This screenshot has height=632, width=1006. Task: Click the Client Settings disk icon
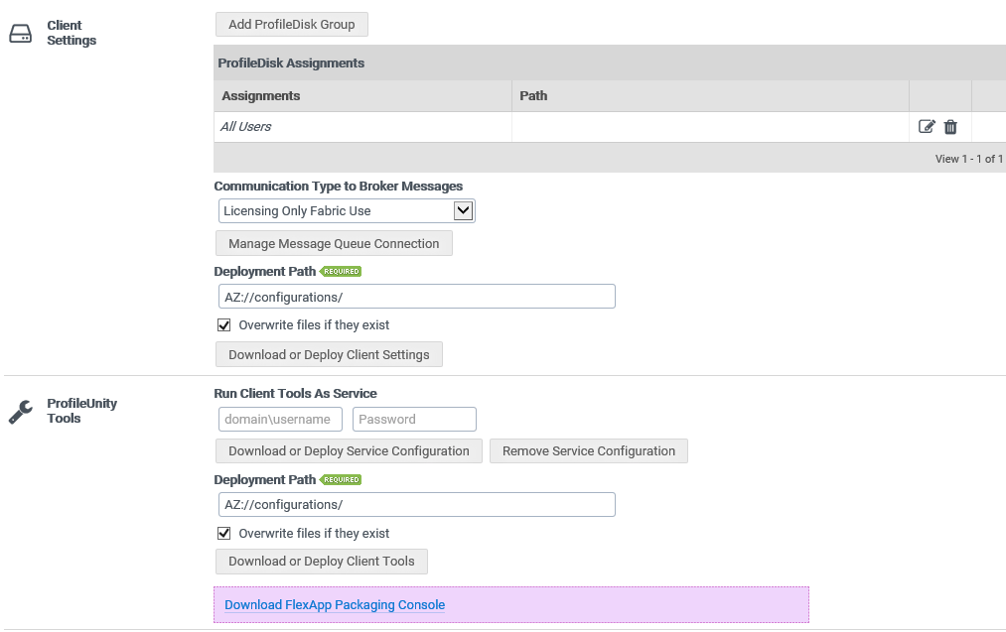[x=20, y=34]
